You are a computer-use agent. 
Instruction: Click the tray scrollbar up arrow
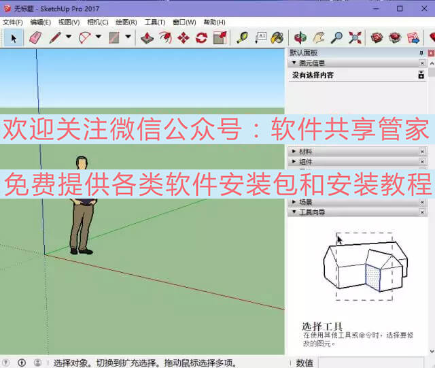coord(432,64)
